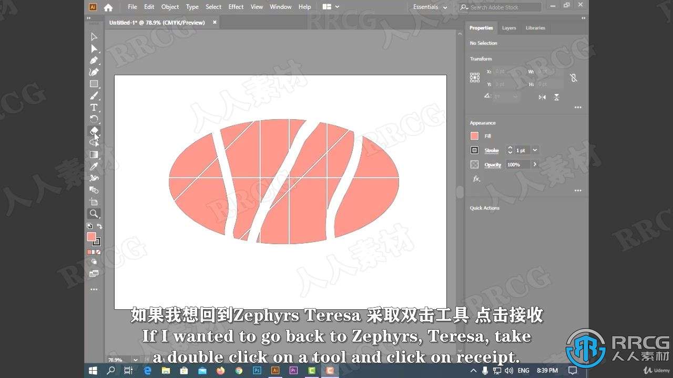Click the toolbar Fill color box
This screenshot has width=673, height=378.
click(x=91, y=237)
